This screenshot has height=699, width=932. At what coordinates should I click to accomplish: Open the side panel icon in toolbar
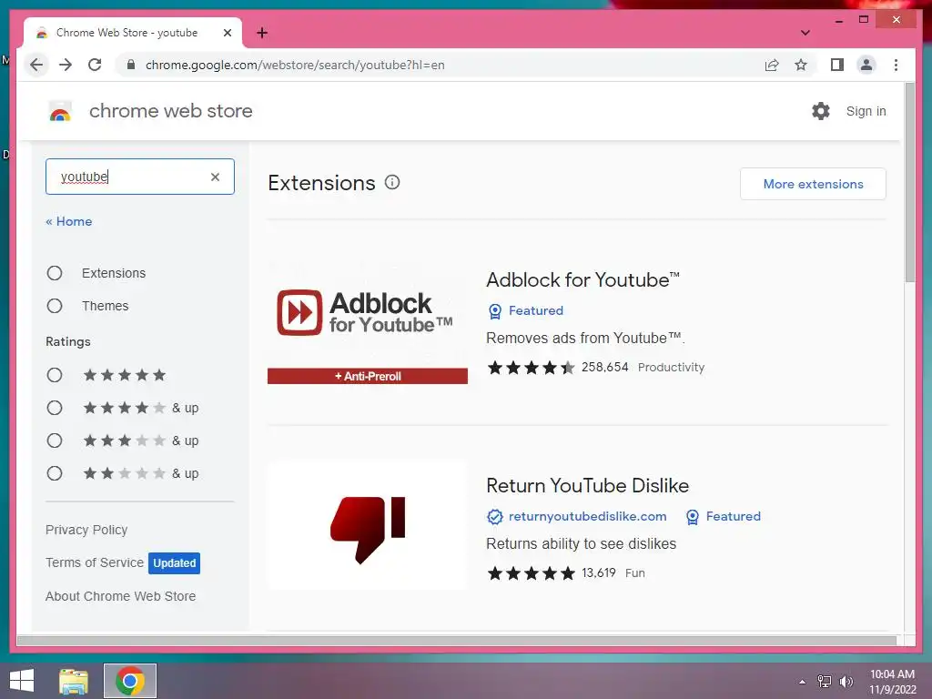[837, 65]
